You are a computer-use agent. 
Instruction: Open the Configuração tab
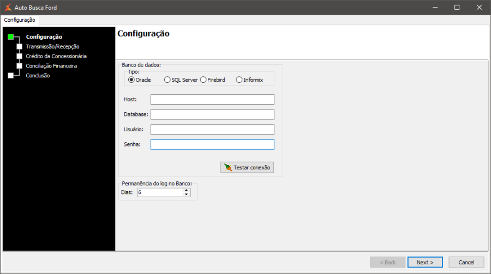point(20,20)
